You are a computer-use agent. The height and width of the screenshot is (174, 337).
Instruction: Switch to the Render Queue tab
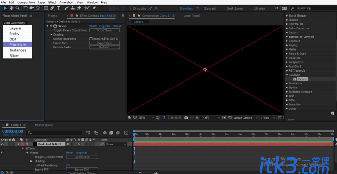[44, 125]
